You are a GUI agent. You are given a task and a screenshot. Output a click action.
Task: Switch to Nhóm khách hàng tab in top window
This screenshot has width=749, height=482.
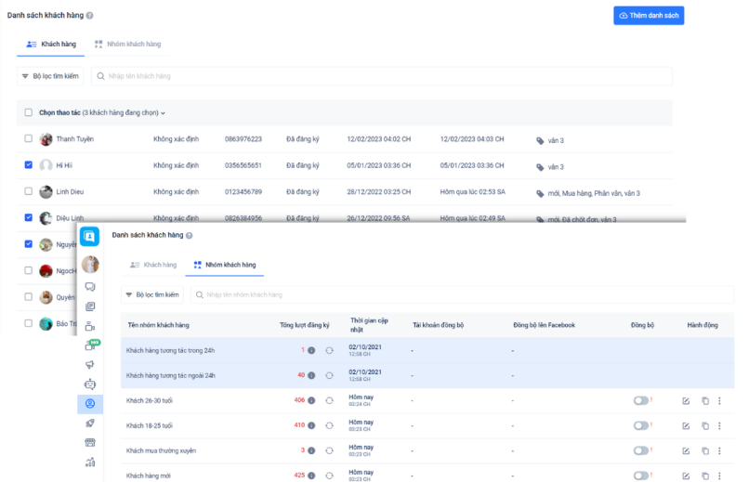[x=127, y=44]
